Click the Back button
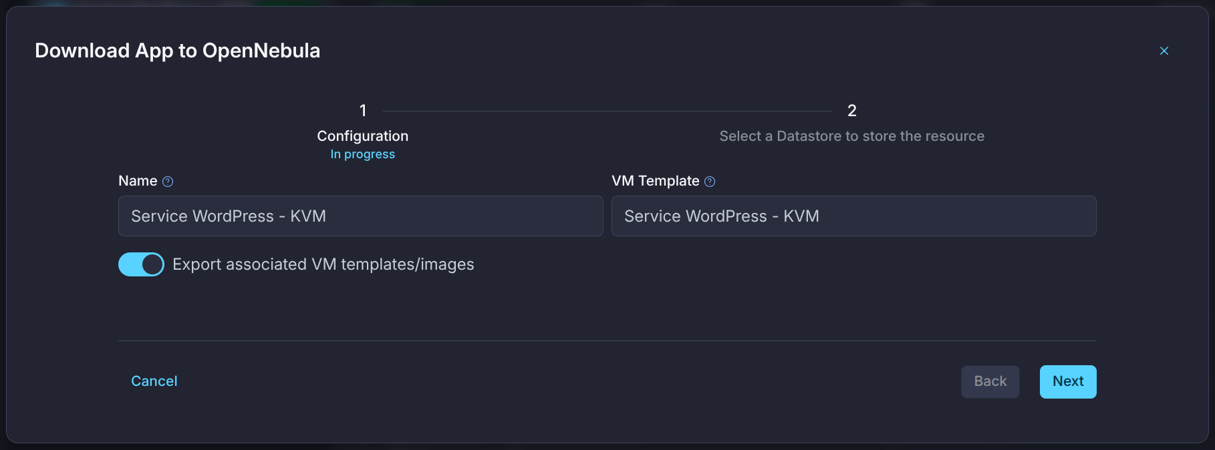The width and height of the screenshot is (1215, 450). 990,382
